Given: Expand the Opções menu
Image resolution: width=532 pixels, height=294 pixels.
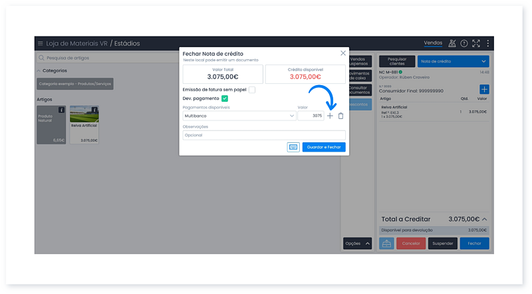Looking at the screenshot, I should point(357,243).
